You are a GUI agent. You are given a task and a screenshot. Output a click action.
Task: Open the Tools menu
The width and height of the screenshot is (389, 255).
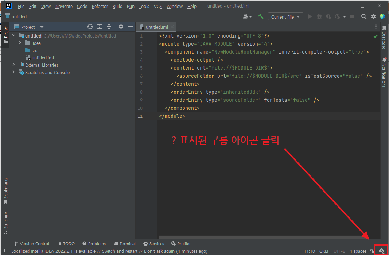click(144, 7)
